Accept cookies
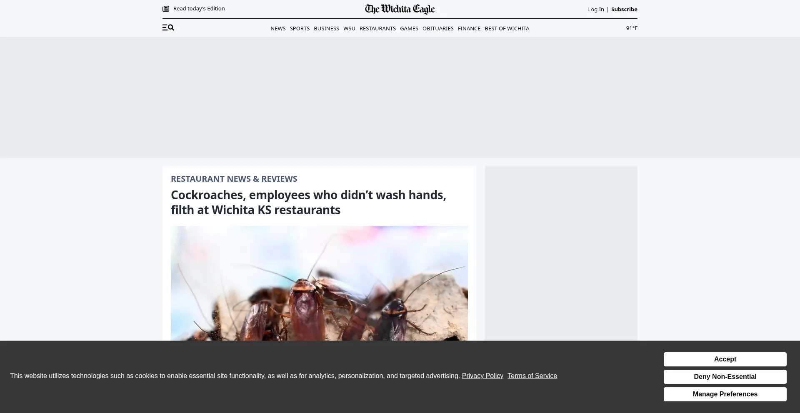Viewport: 800px width, 413px height. point(725,359)
